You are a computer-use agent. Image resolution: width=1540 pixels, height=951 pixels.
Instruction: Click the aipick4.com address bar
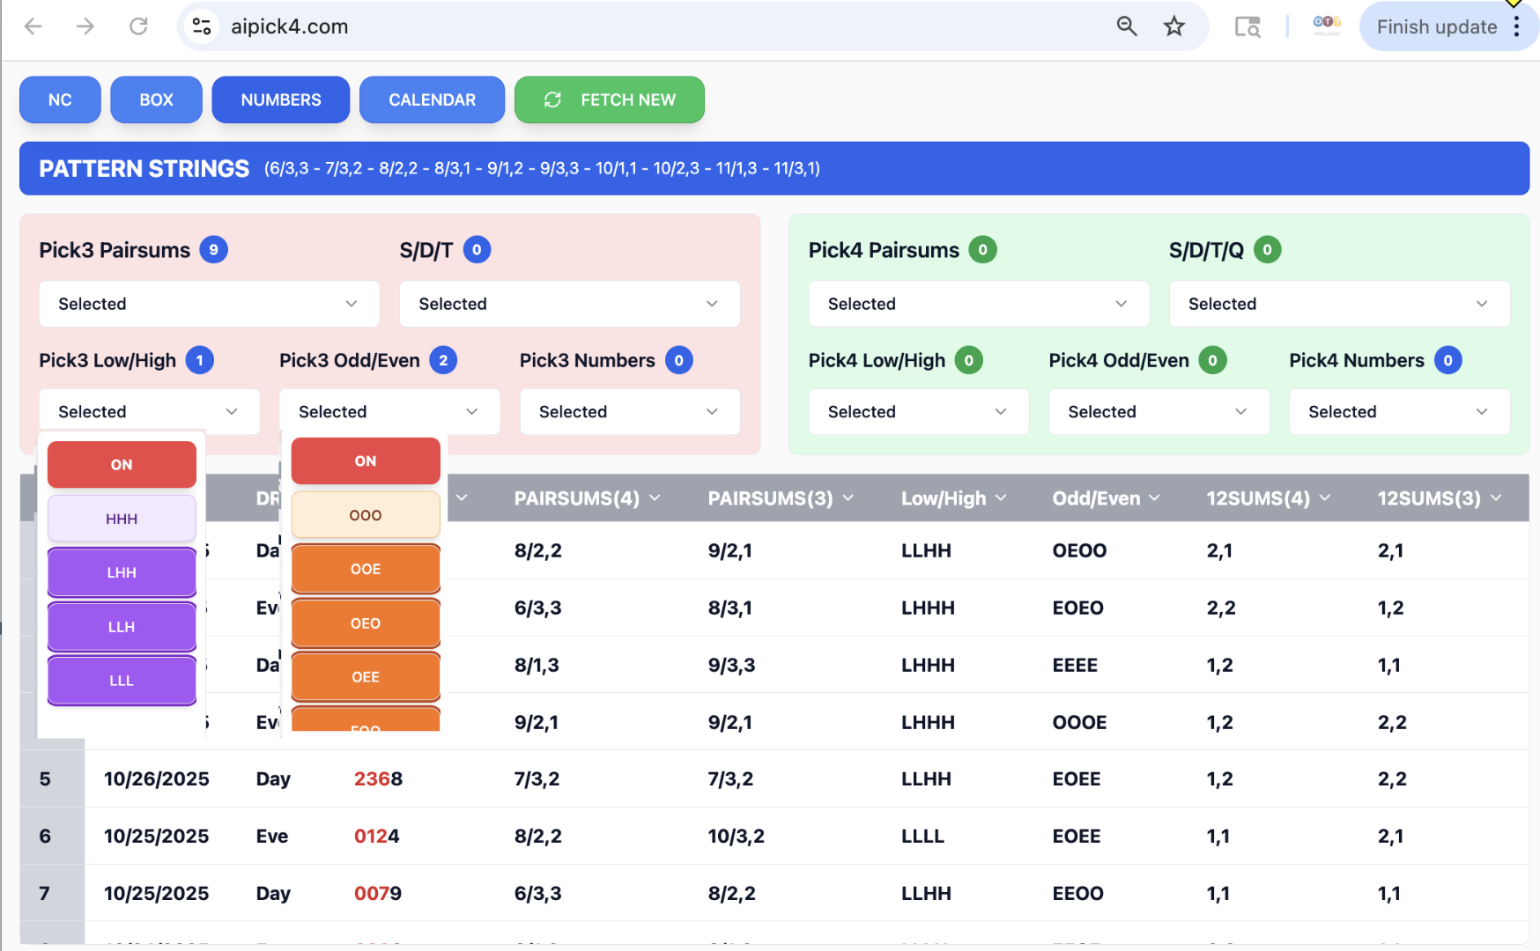(617, 26)
